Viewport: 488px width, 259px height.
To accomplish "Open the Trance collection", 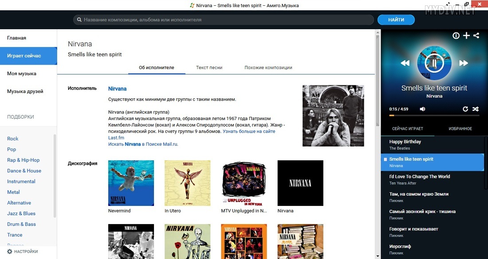I will [x=15, y=235].
